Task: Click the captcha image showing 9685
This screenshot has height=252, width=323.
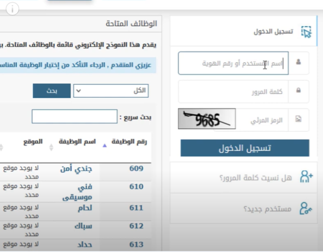Action: point(206,119)
